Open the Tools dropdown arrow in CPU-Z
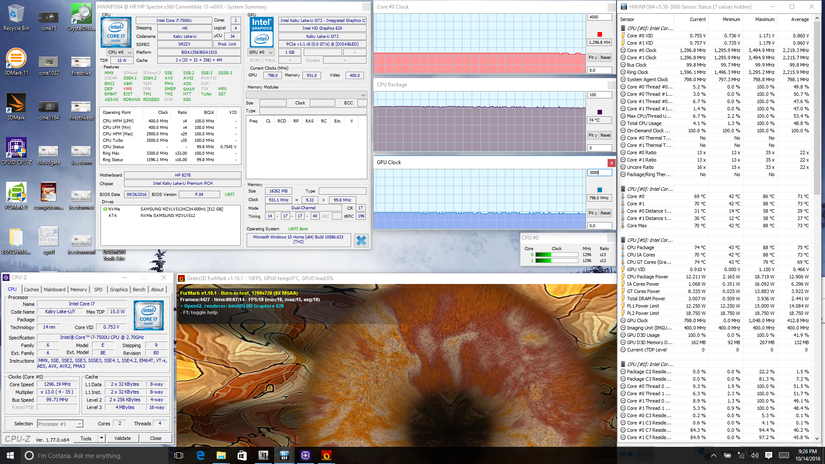 pos(102,438)
